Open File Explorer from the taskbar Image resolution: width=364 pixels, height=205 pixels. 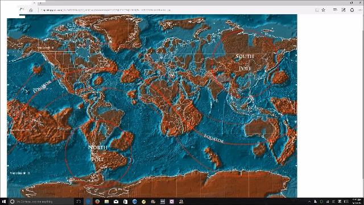click(x=106, y=202)
